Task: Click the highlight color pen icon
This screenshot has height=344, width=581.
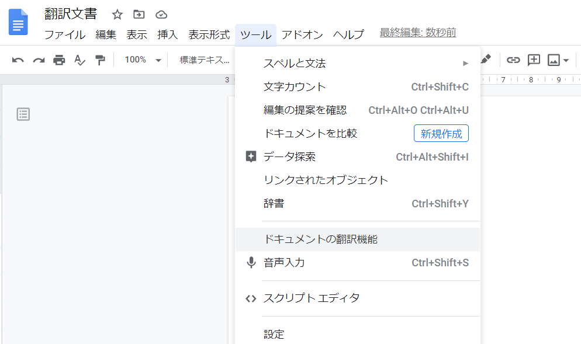Action: pos(486,59)
